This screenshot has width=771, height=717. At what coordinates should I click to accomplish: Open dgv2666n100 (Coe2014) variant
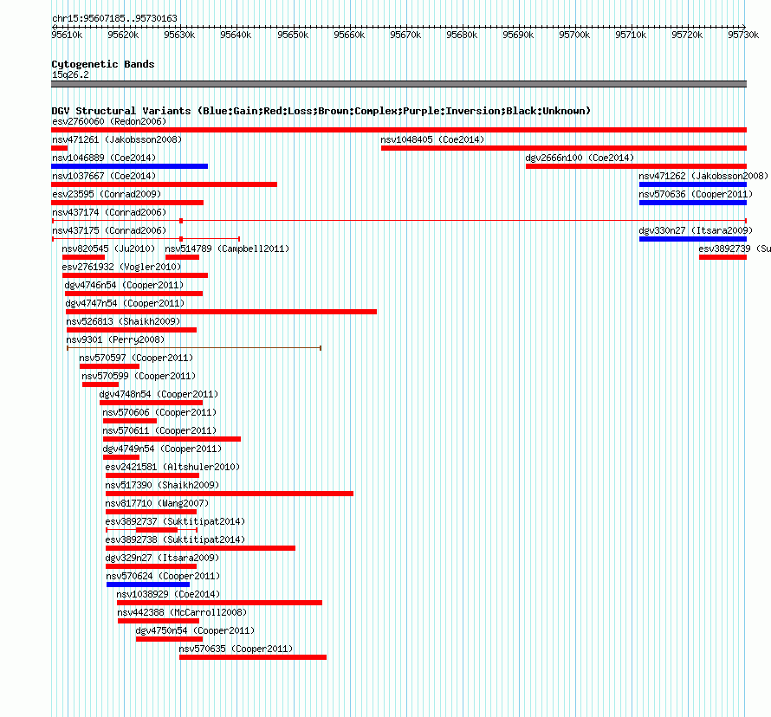pos(580,158)
